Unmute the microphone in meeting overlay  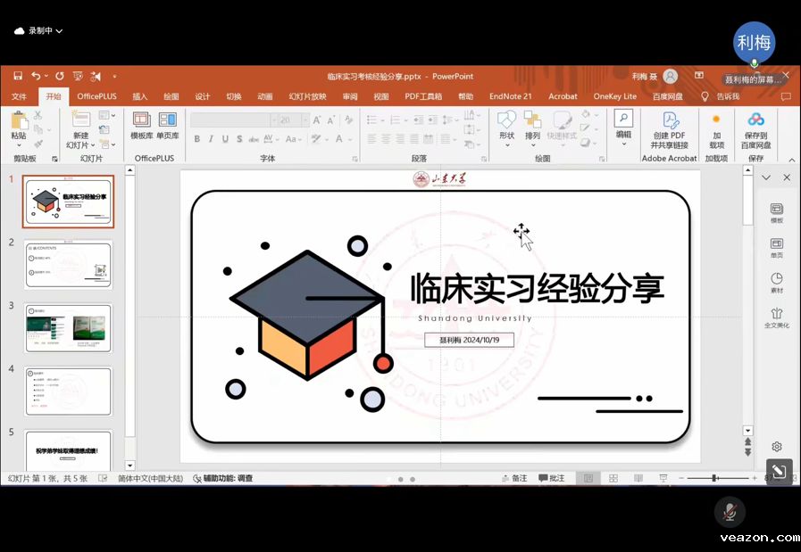[730, 512]
